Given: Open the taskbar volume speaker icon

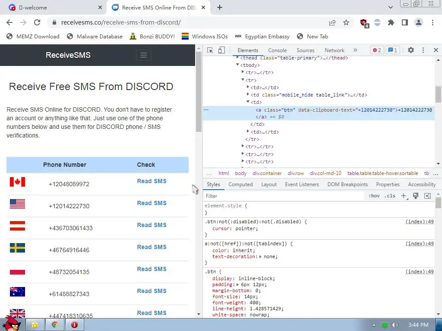Looking at the screenshot, I should click(x=395, y=325).
